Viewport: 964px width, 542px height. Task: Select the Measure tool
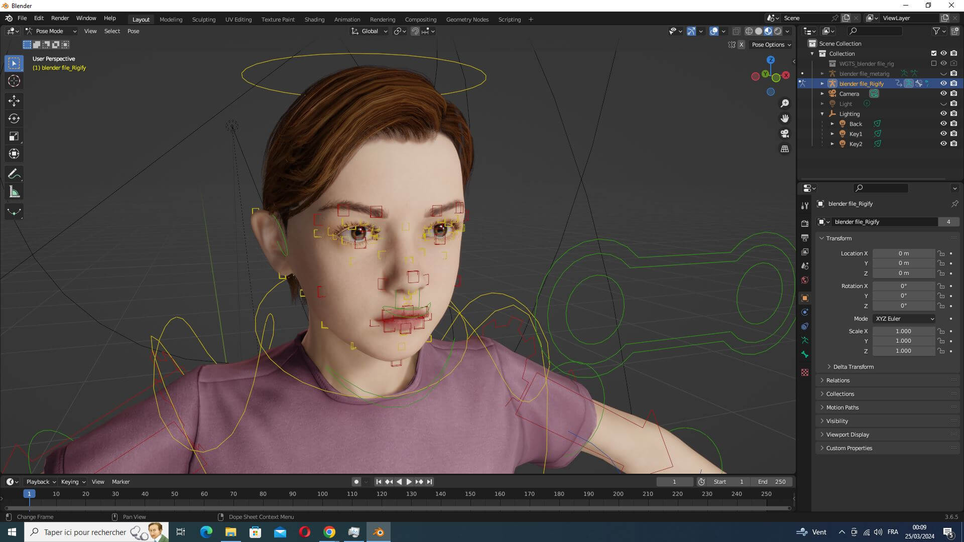pyautogui.click(x=14, y=192)
